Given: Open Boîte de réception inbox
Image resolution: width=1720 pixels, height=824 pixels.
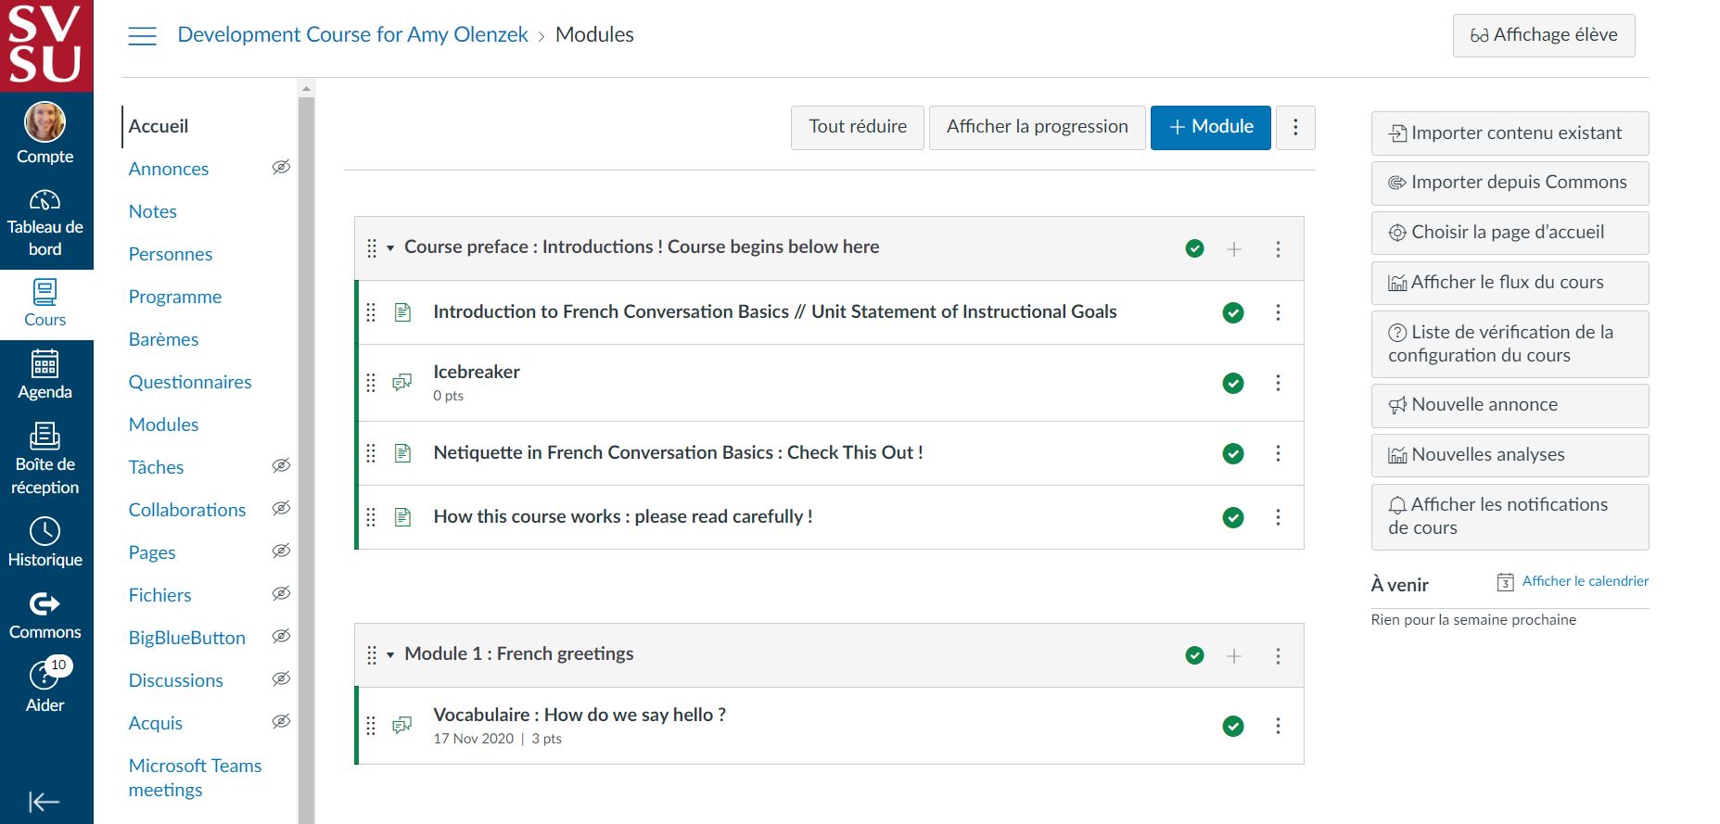Looking at the screenshot, I should pos(45,436).
